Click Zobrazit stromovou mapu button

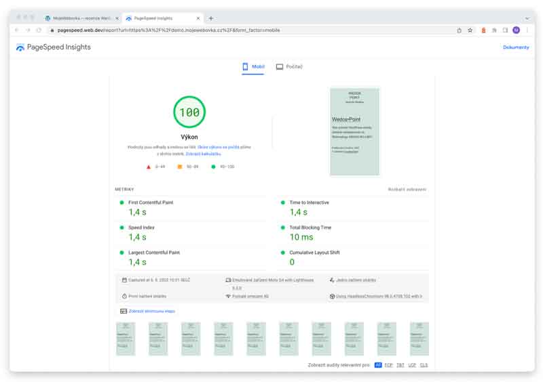point(148,311)
